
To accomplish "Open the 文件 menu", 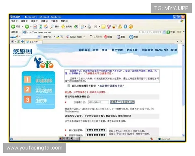I will (15, 21).
